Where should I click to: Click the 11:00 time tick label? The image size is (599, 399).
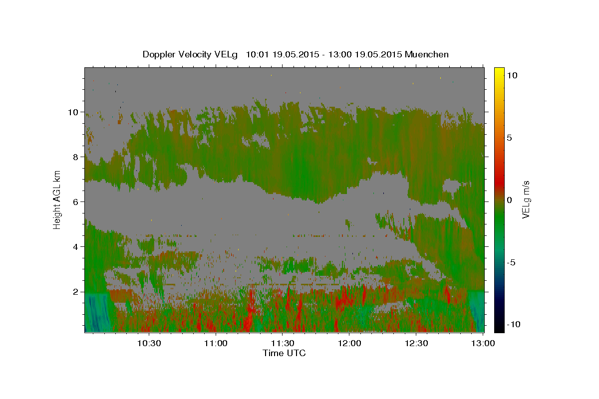point(216,344)
